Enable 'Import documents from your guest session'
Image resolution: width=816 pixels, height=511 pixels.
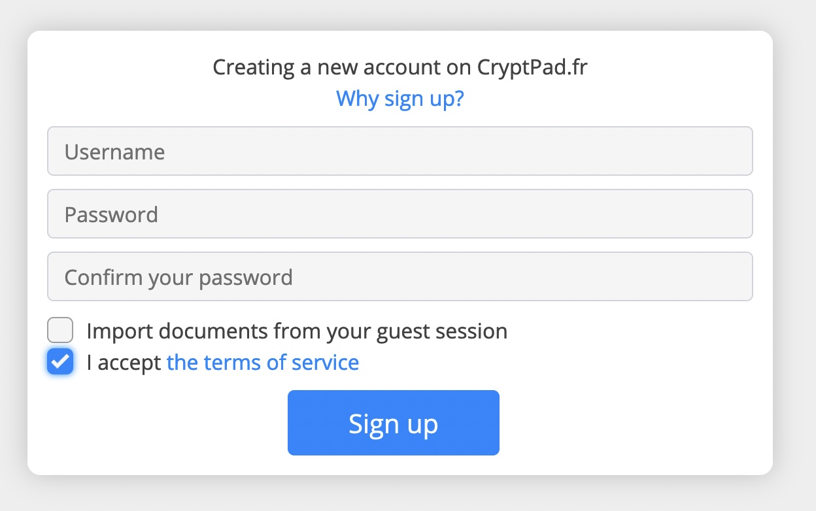(x=59, y=330)
